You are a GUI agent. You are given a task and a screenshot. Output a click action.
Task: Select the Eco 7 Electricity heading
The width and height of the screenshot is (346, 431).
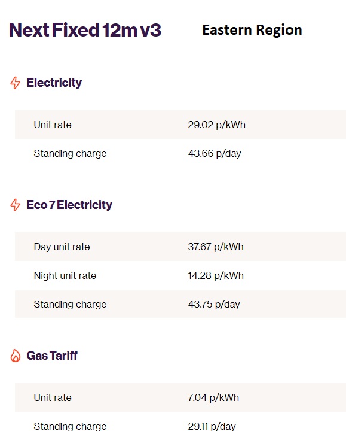click(x=69, y=205)
